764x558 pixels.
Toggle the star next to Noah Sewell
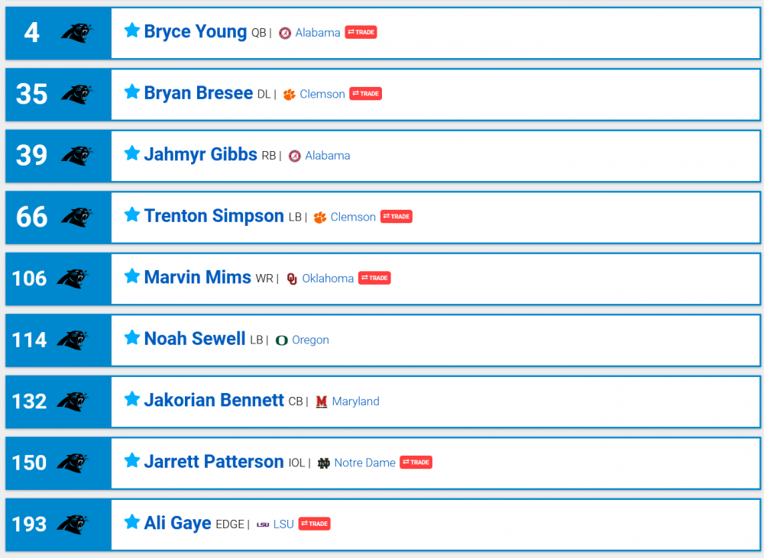click(131, 337)
